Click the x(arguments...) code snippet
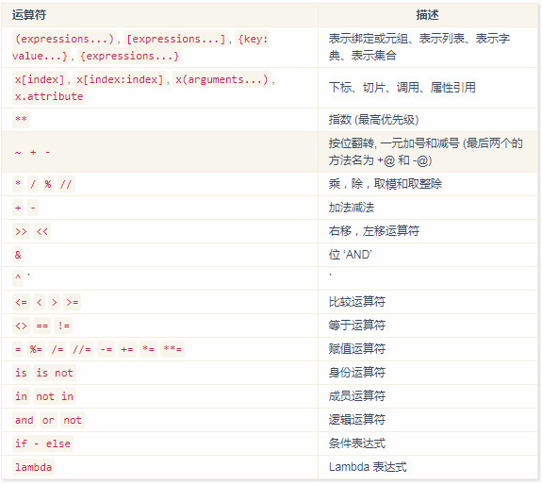This screenshot has width=542, height=485. [x=222, y=79]
